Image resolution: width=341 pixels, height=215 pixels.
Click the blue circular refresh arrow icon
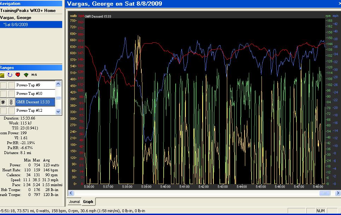10,75
